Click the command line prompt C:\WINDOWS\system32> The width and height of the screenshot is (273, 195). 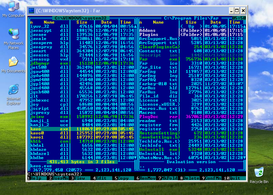tap(55, 174)
